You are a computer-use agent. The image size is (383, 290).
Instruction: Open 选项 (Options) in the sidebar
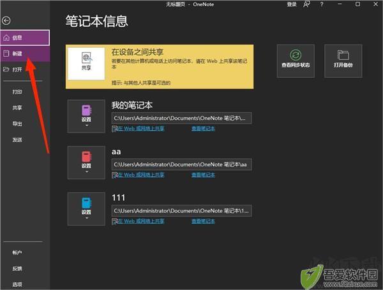pos(17,284)
